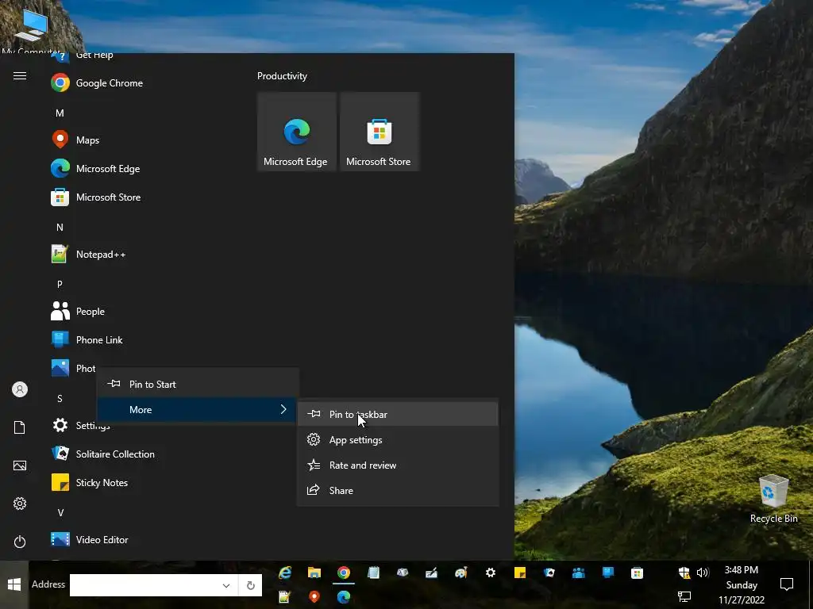This screenshot has width=813, height=609.
Task: Launch Maps from the Start menu list
Action: pyautogui.click(x=75, y=140)
